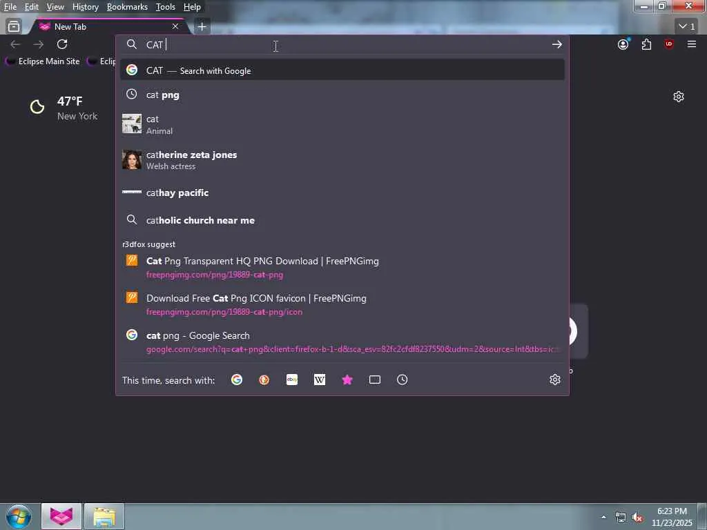Screen dimensions: 707x530
Task: Search bookmarks with pink star icon
Action: pyautogui.click(x=347, y=380)
